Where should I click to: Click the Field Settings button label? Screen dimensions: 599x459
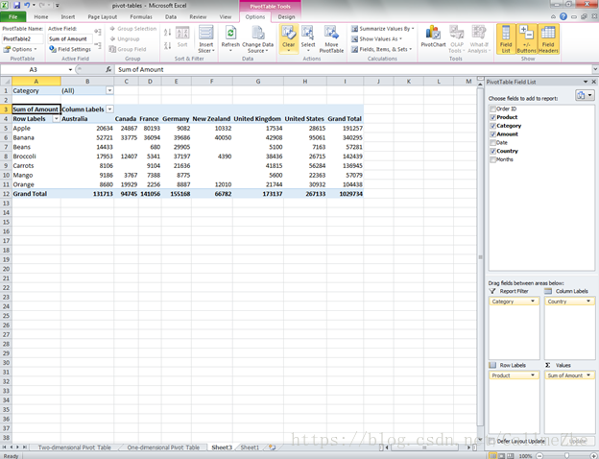click(x=74, y=49)
